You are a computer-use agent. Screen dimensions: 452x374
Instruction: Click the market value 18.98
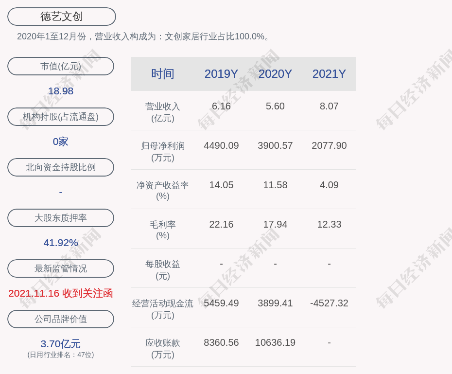[61, 91]
